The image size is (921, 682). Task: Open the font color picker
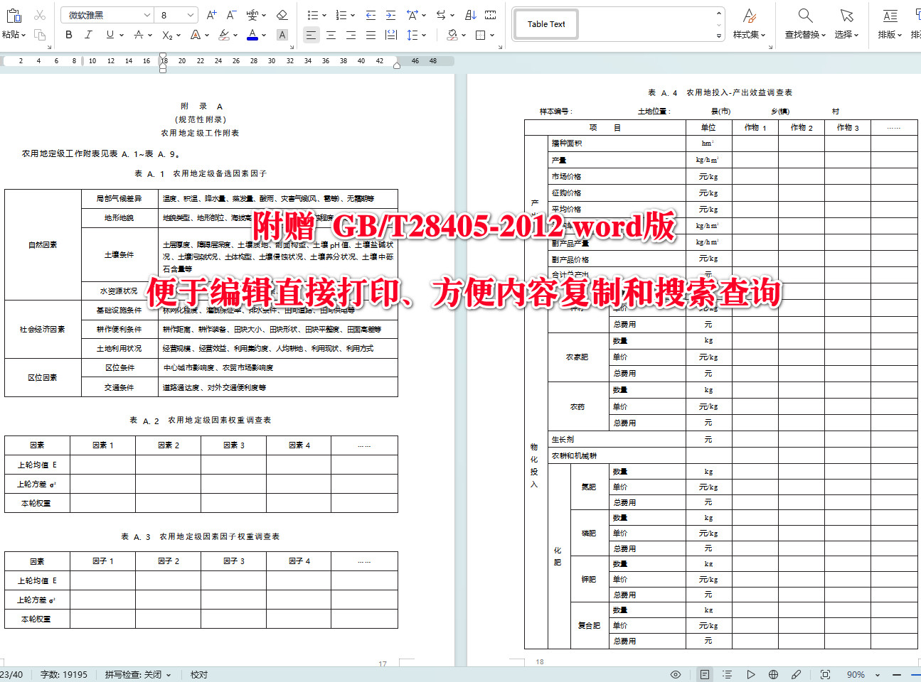coord(253,34)
